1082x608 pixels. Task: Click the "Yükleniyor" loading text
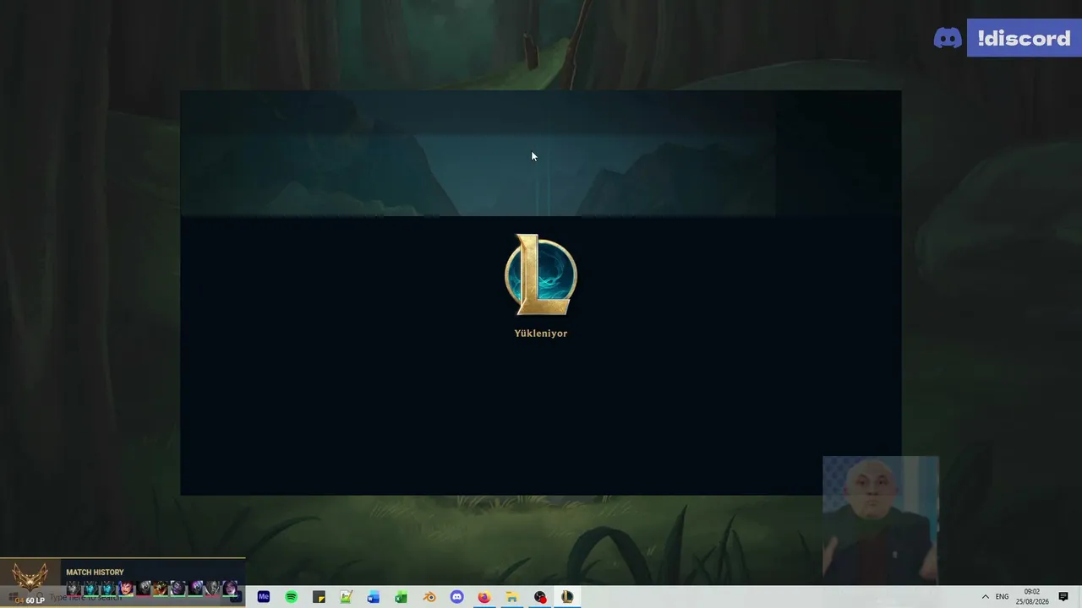(x=541, y=334)
